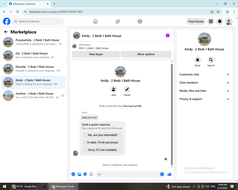Click the browser address bar URL

tap(56, 12)
